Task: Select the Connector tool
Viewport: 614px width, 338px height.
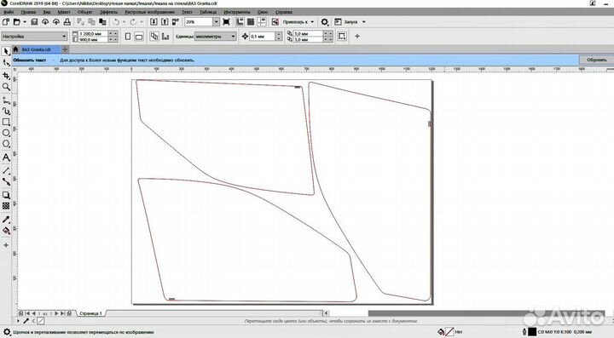Action: [6, 181]
